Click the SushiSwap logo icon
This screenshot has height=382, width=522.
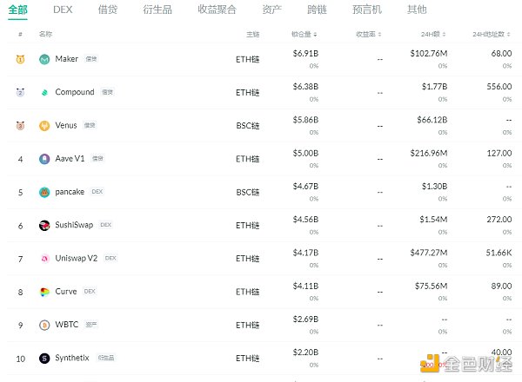click(44, 225)
